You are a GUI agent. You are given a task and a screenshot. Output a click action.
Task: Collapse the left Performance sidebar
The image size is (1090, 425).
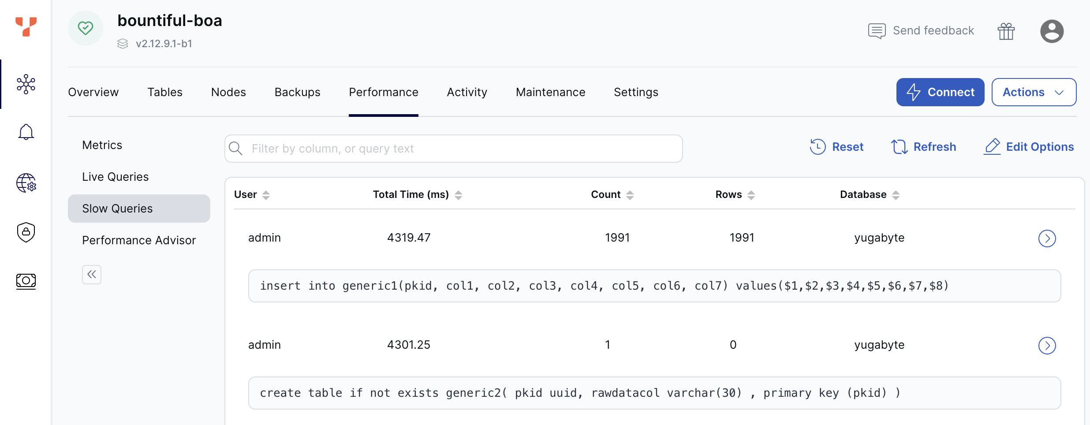coord(92,274)
